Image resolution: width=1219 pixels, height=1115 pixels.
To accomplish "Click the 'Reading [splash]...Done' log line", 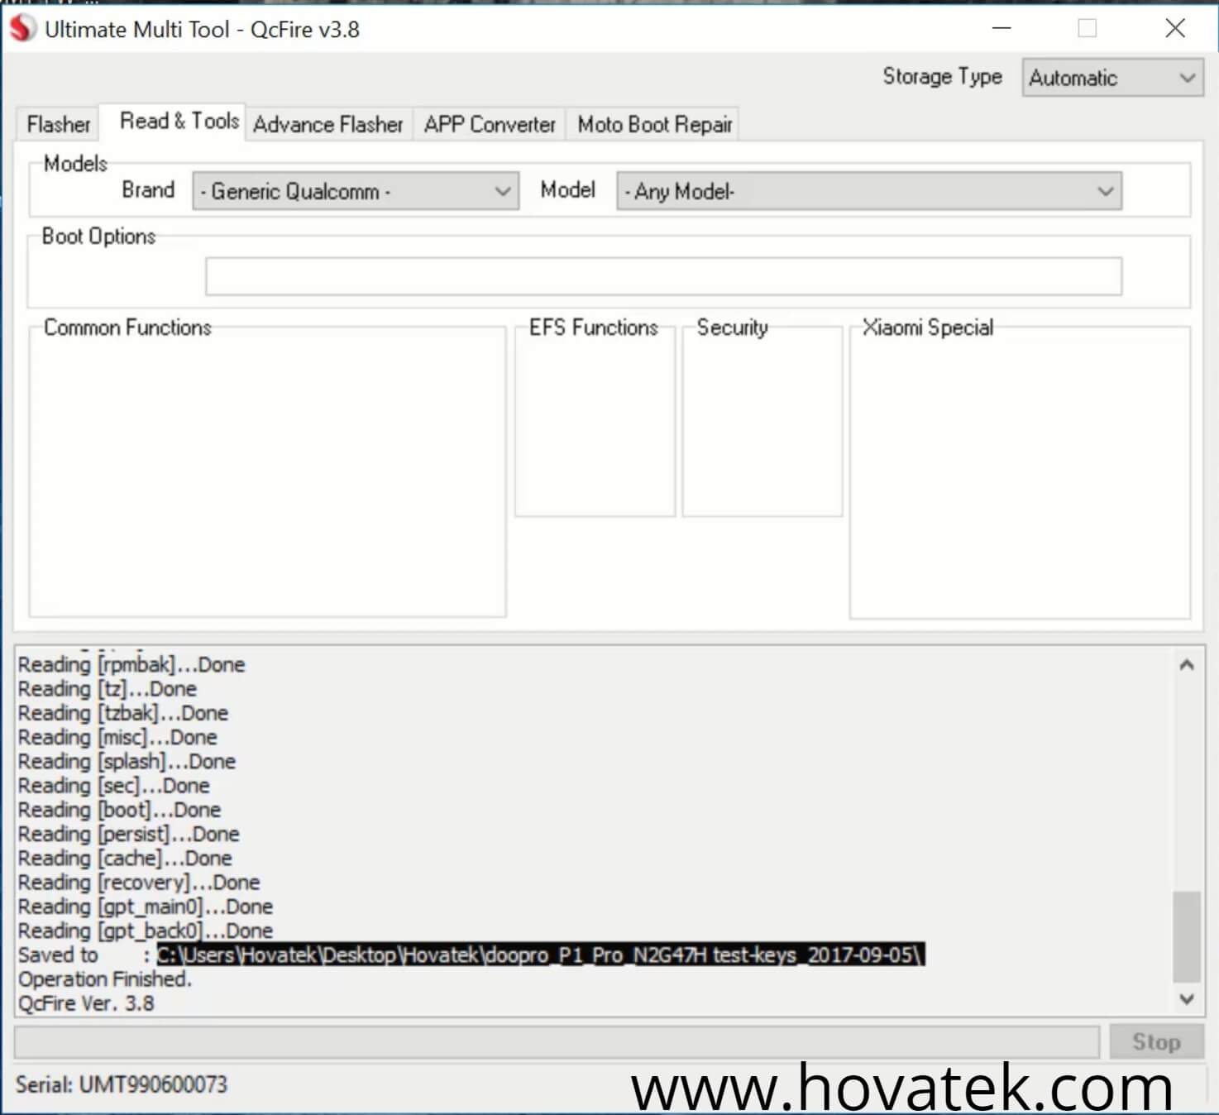I will coord(127,761).
